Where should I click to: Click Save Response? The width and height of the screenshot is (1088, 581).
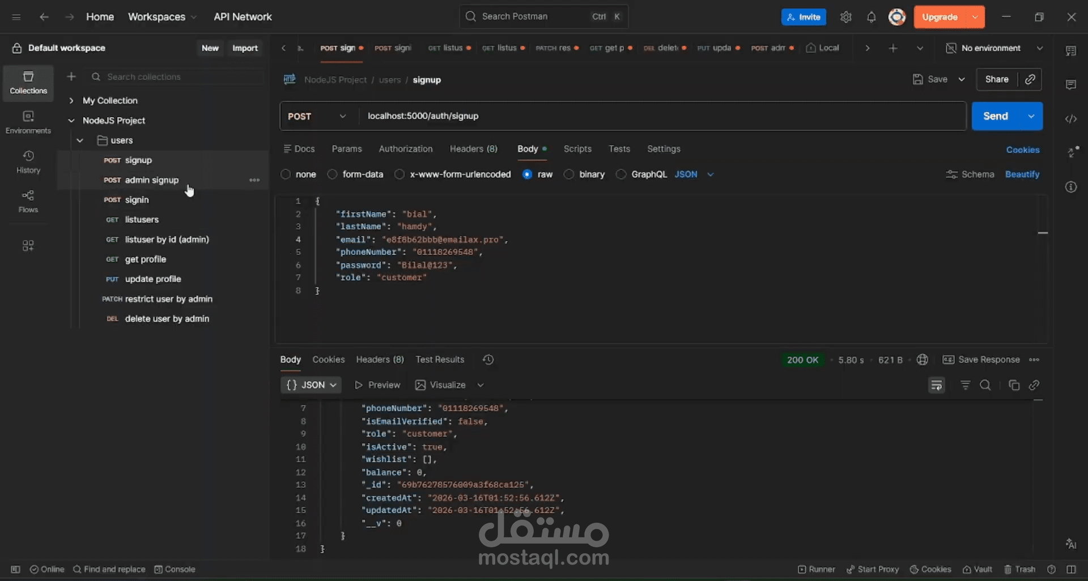981,360
